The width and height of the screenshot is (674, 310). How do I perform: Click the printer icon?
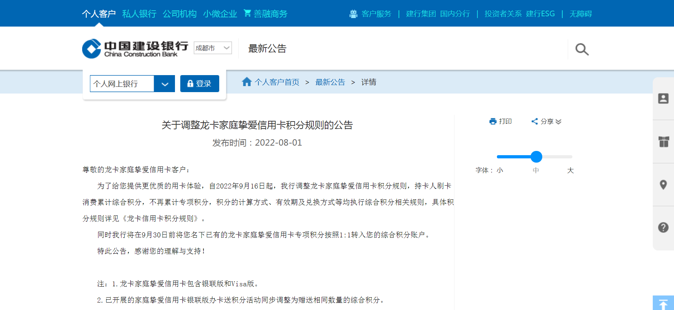click(493, 122)
